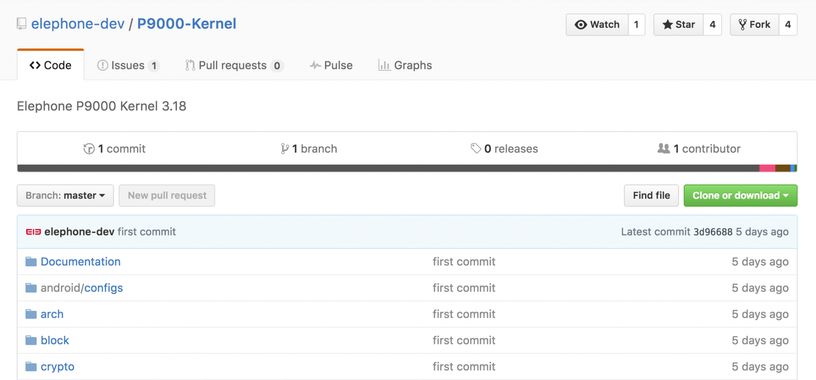Click folder icon beside Documentation
Viewport: 816px width, 380px height.
coord(31,262)
